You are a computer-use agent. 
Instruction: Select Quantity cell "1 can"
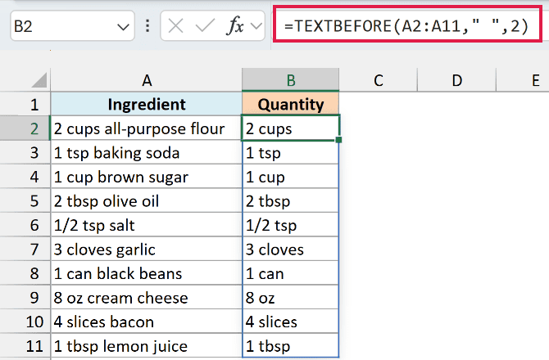[x=290, y=273]
